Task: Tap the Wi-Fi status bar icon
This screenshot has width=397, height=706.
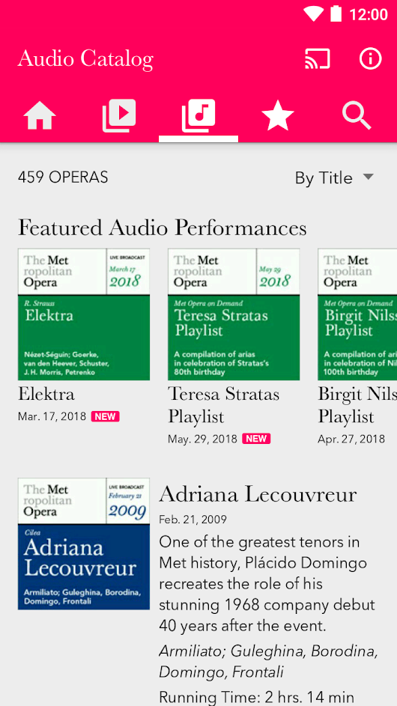Action: click(x=313, y=14)
